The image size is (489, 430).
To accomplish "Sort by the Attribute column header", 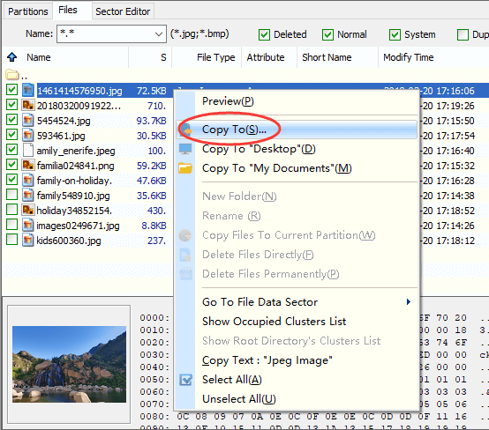I will click(x=266, y=57).
